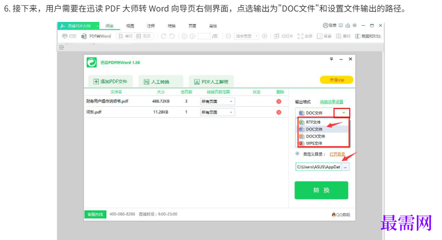Click the yellow 升级vip button
Image resolution: width=442 pixels, height=240 pixels.
(336, 80)
